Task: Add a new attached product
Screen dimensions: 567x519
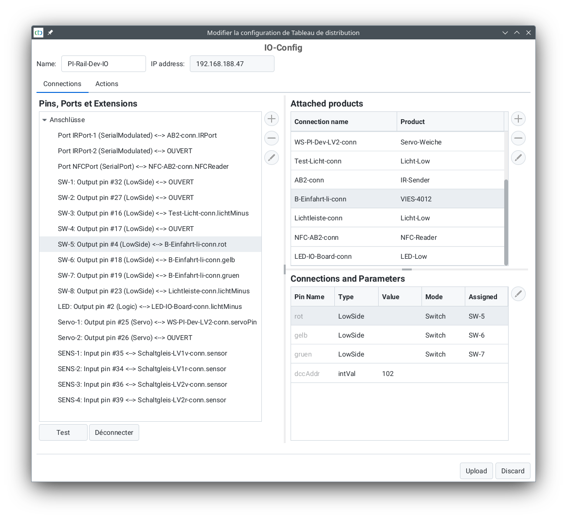Action: (518, 119)
